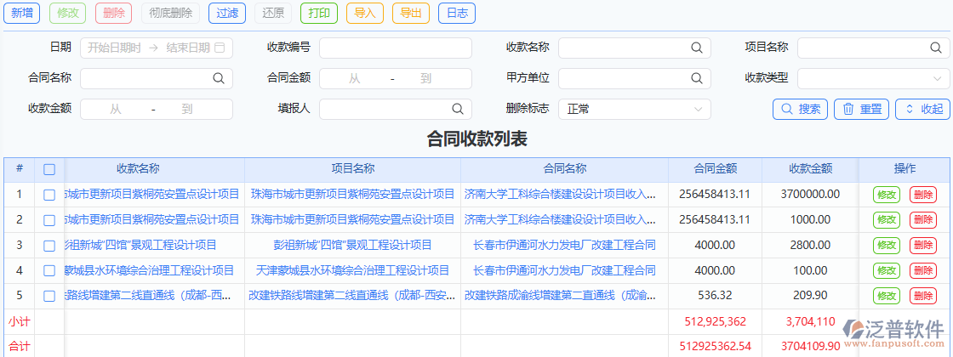The width and height of the screenshot is (953, 357).
Task: Click search icon in 填报人 field
Action: pyautogui.click(x=457, y=109)
